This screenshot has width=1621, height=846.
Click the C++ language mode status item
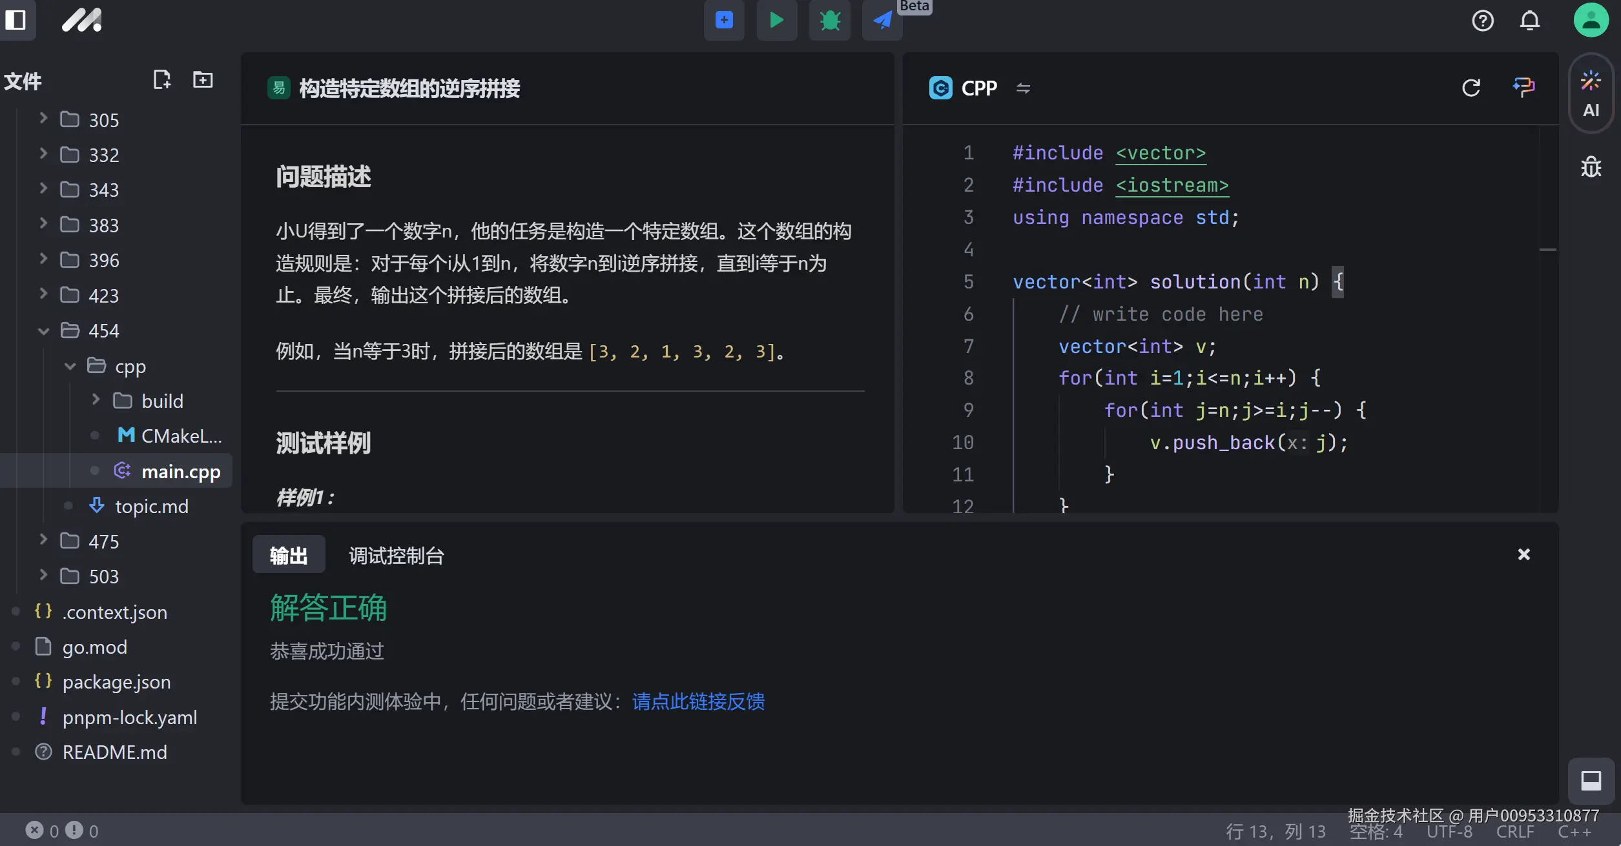point(1575,832)
